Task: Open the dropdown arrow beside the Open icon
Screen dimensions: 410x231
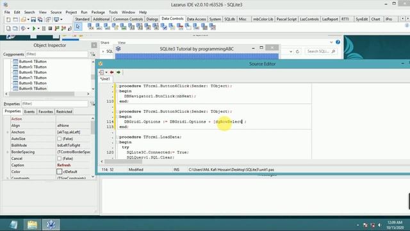Action: [28, 20]
